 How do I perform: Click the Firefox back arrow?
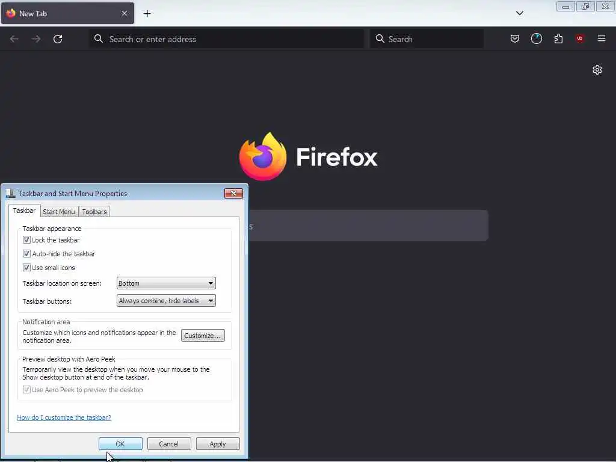[x=14, y=39]
